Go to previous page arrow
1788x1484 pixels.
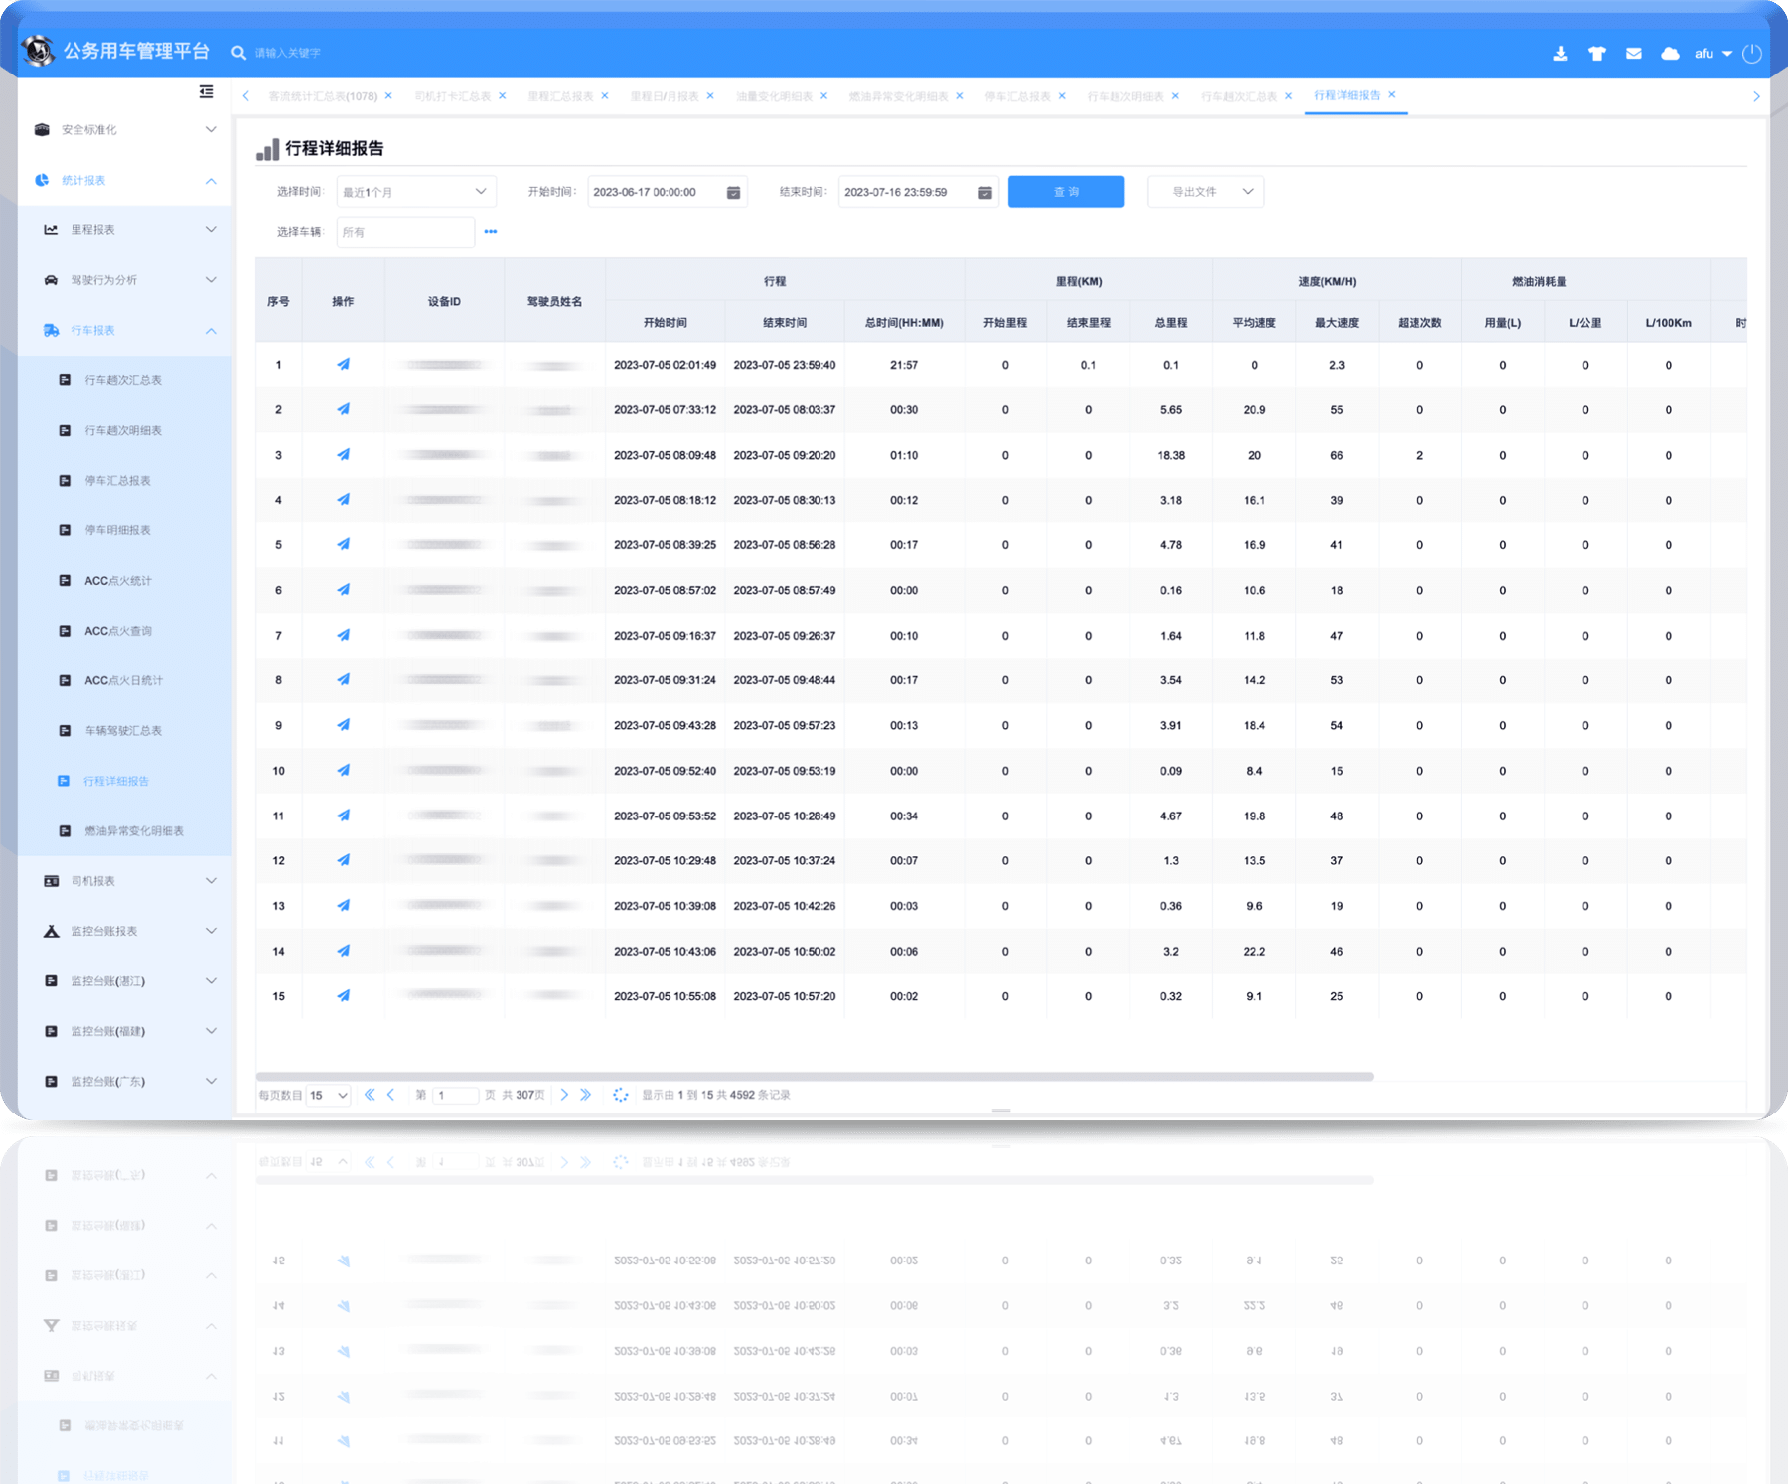(x=391, y=1095)
